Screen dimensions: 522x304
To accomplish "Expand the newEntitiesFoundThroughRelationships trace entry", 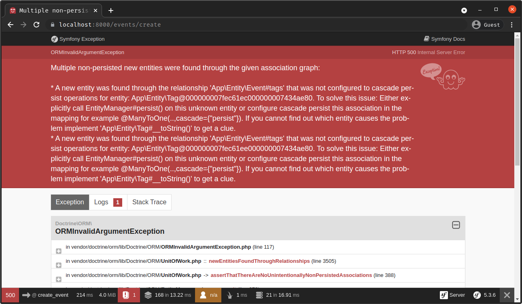I will [x=59, y=265].
